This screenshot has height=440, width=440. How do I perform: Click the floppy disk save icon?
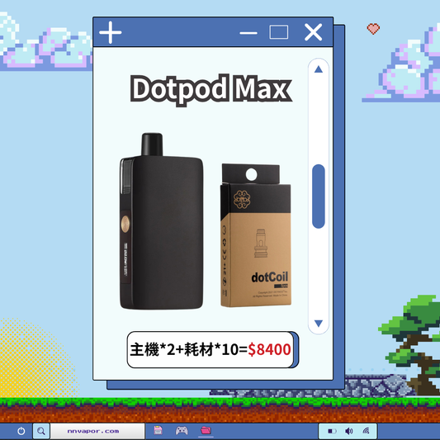click(x=158, y=430)
